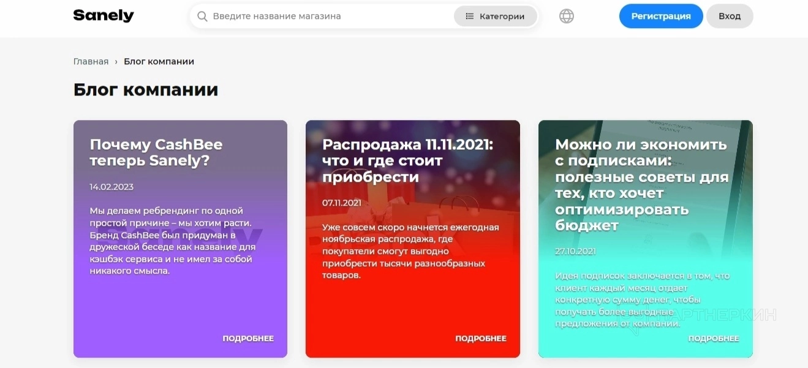Click ПОДРОБНЕЕ on the purple CashBee card

248,339
